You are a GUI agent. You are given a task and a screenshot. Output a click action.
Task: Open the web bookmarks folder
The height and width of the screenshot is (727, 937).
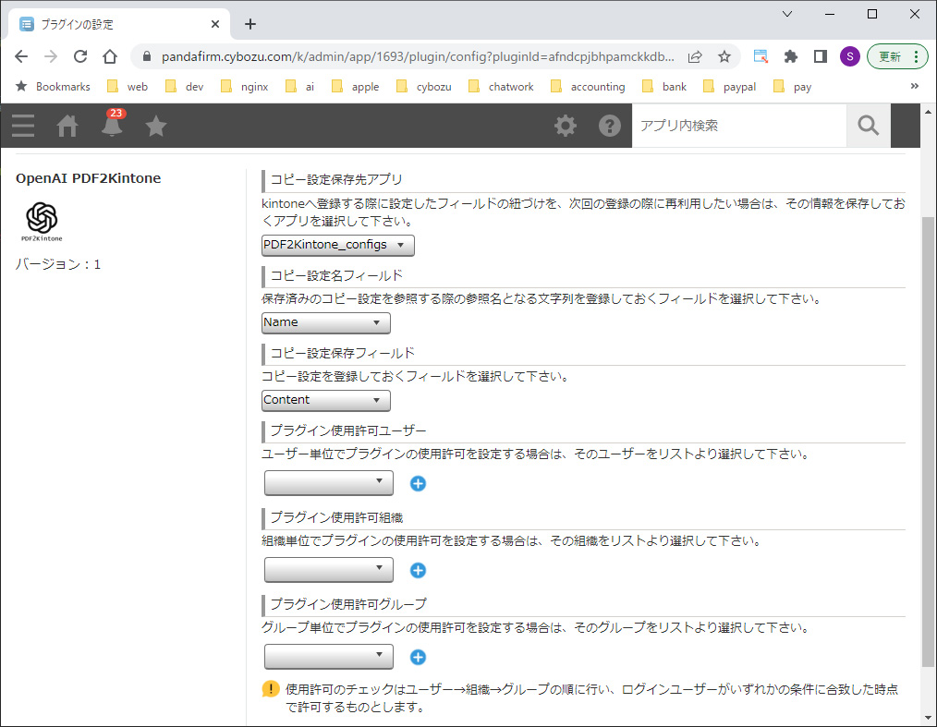(x=128, y=87)
